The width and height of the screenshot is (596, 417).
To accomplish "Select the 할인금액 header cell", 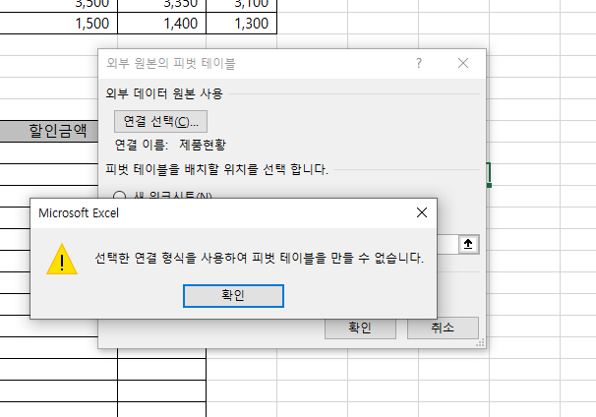I will point(58,130).
